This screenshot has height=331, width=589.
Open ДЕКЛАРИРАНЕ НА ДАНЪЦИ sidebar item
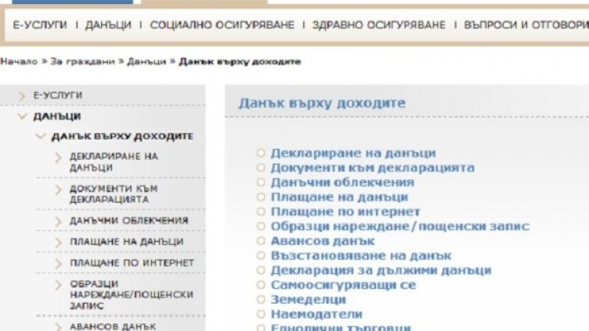[114, 162]
